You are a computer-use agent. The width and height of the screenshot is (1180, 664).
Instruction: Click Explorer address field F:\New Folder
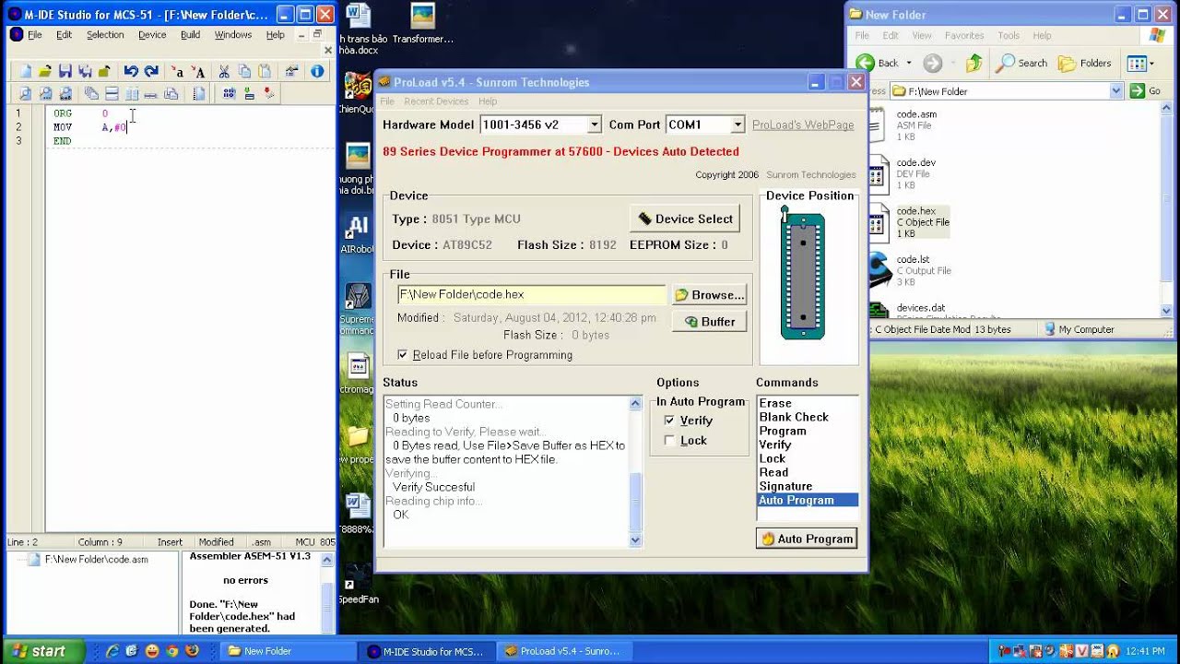(1007, 91)
